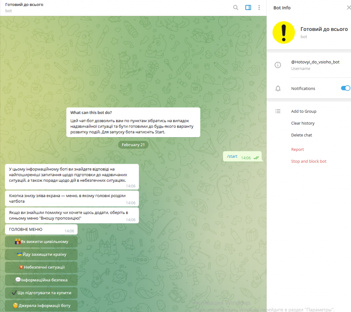Select Add to Group option
351x312 pixels.
[303, 111]
